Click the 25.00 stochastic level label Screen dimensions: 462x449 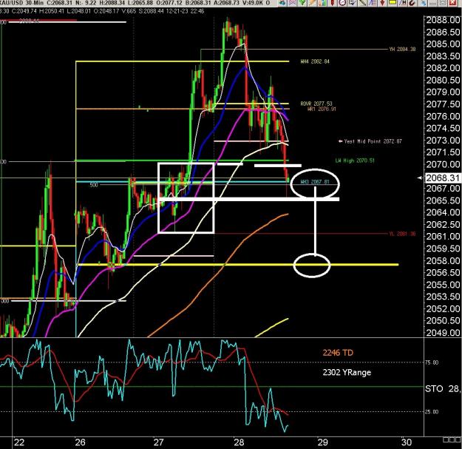[432, 411]
